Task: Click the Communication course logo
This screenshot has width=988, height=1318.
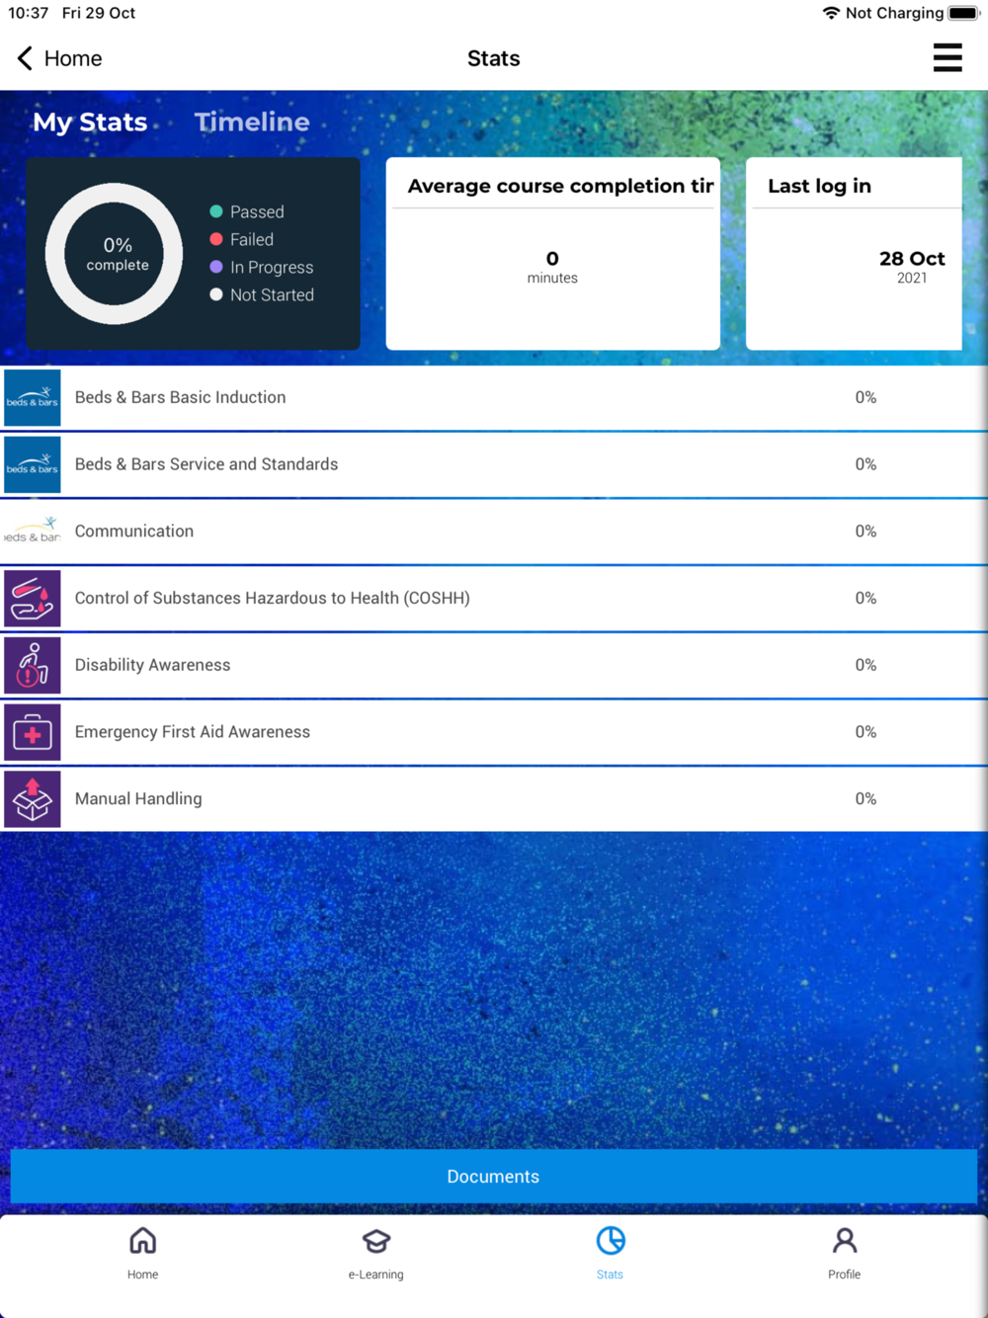Action: 33,532
